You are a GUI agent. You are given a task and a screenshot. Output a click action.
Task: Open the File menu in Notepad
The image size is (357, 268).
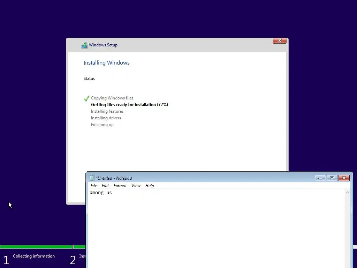93,186
